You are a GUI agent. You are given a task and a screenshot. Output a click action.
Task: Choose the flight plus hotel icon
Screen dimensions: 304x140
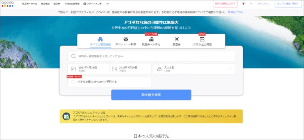(x=151, y=39)
